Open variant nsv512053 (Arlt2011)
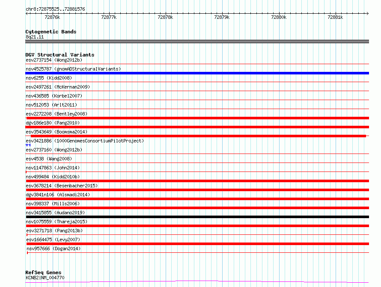The width and height of the screenshot is (381, 287). point(51,105)
